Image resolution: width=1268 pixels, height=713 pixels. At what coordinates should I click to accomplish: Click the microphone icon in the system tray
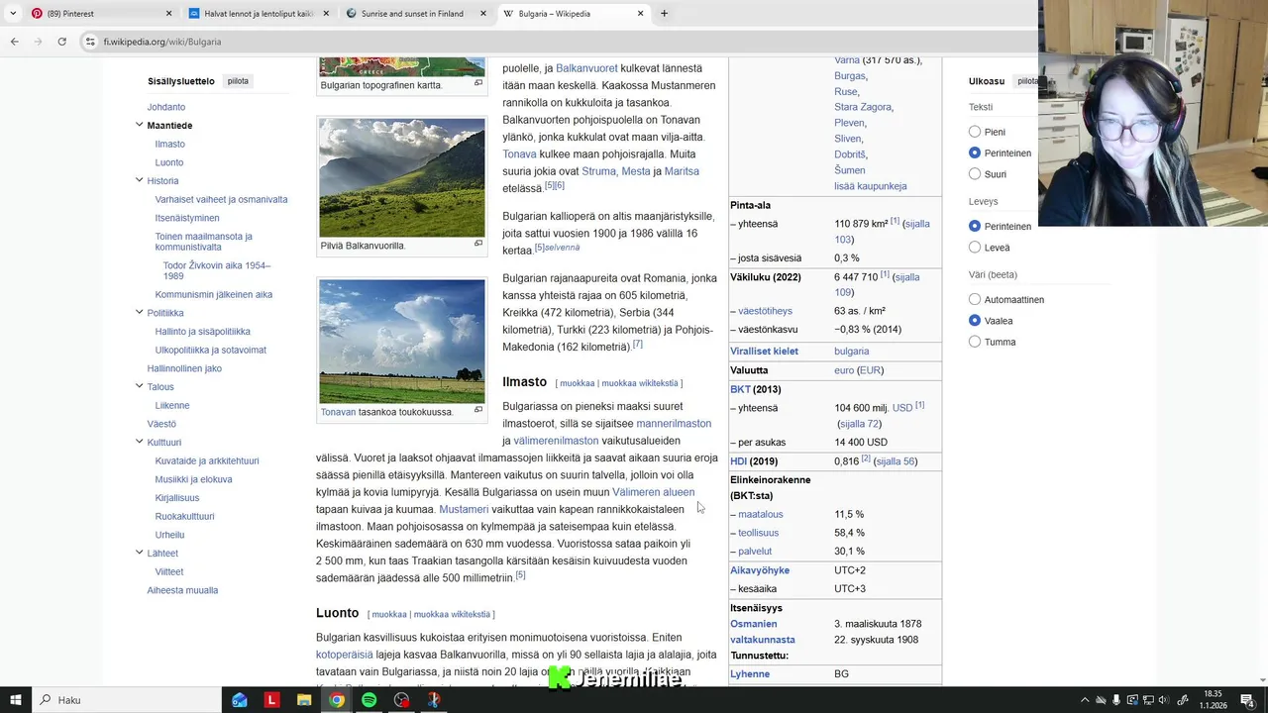1116,700
